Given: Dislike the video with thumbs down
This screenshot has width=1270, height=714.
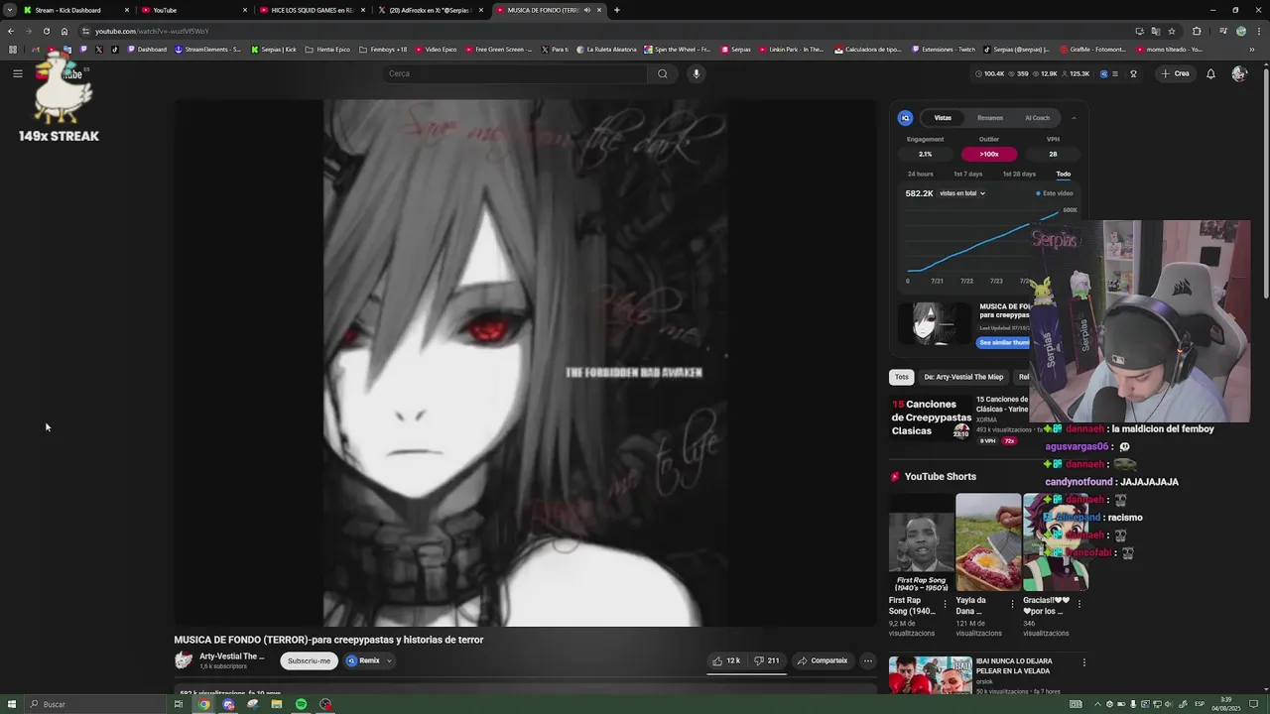Looking at the screenshot, I should [x=766, y=660].
